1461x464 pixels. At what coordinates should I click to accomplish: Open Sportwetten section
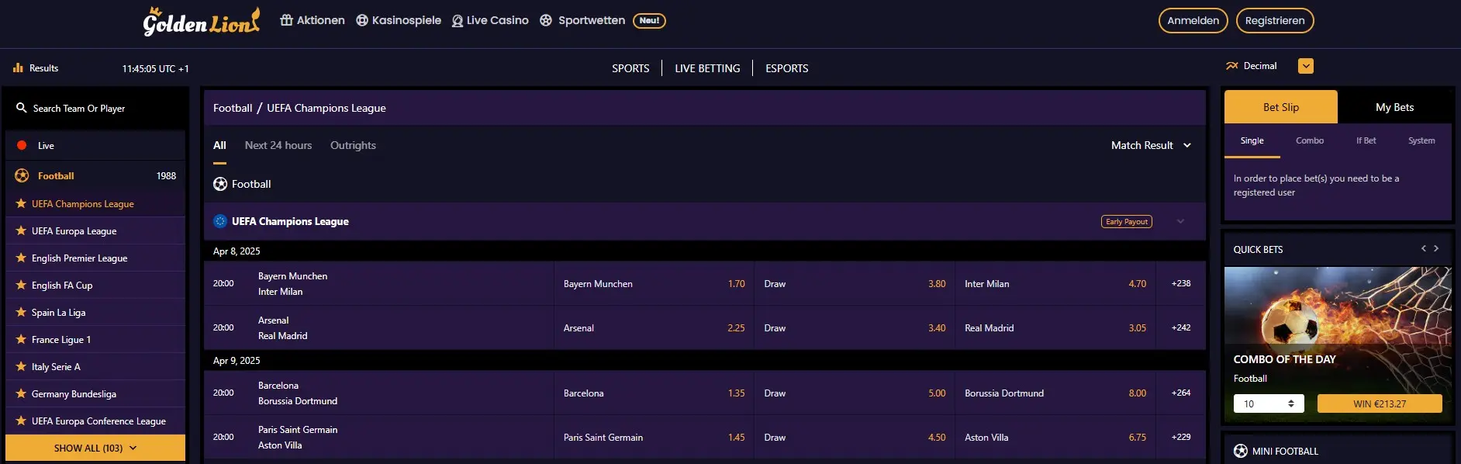582,20
